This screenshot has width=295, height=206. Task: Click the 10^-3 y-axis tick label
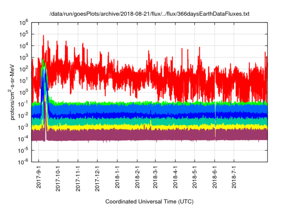coord(23,127)
